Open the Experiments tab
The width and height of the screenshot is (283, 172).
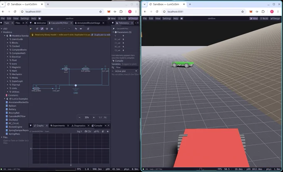tap(57, 125)
